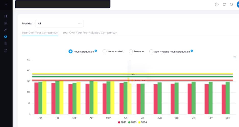The width and height of the screenshot is (239, 127).
Task: Select Raw Hygiene Hourly production radio button
Action: point(151,52)
